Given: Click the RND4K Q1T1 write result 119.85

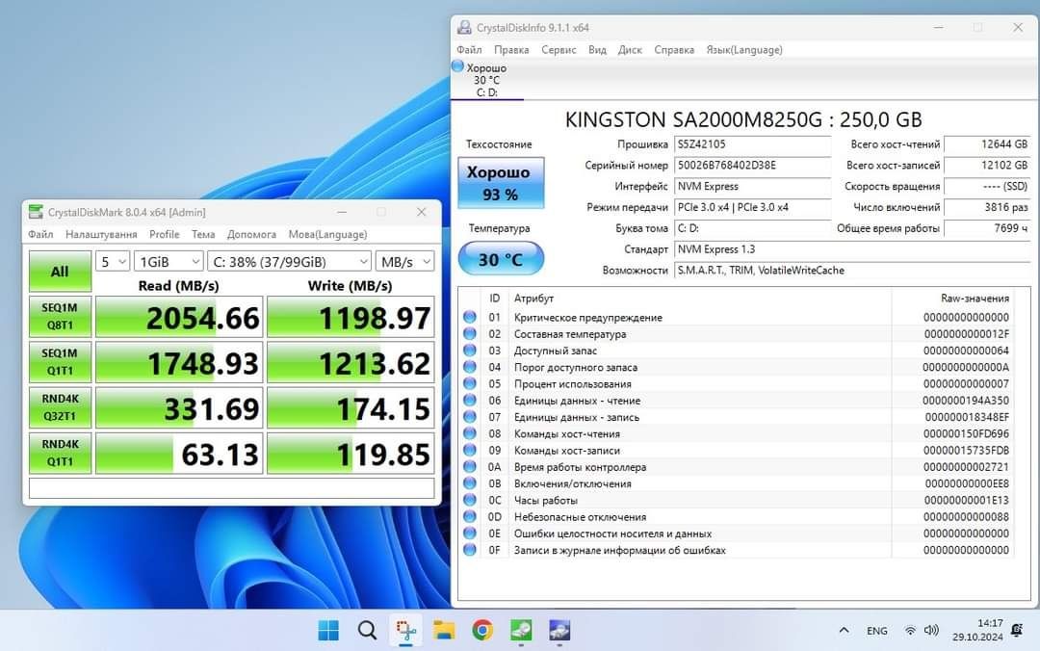Looking at the screenshot, I should click(351, 453).
